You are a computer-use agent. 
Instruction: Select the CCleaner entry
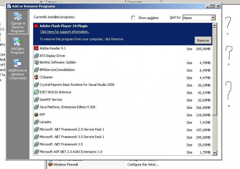click(123, 78)
